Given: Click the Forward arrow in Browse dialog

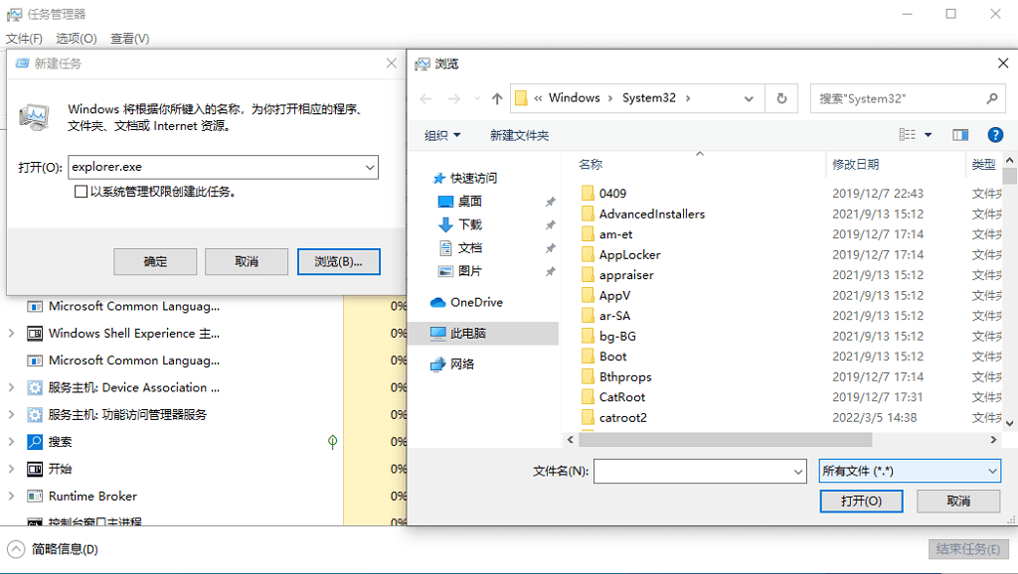Looking at the screenshot, I should point(453,98).
